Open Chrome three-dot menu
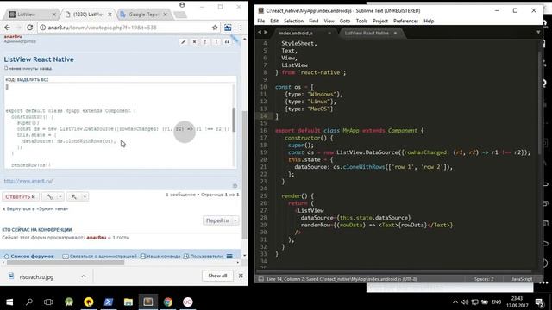552x310 pixels. click(241, 28)
